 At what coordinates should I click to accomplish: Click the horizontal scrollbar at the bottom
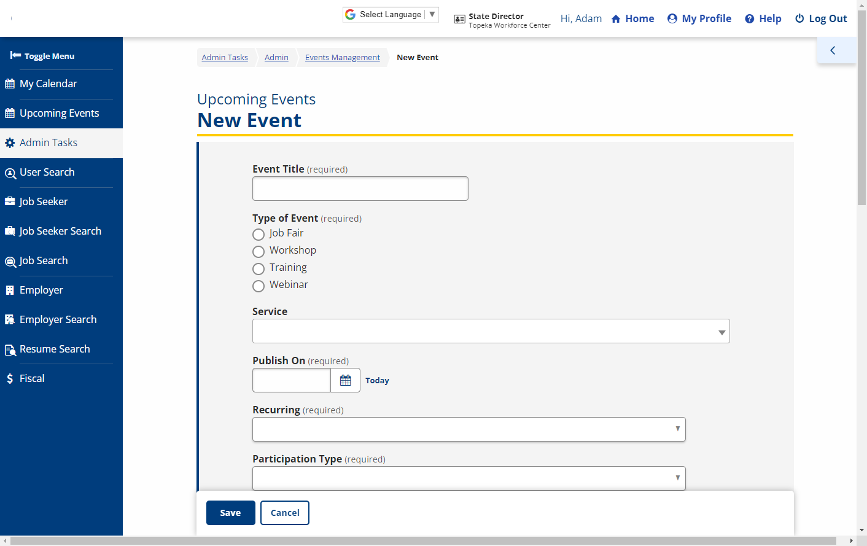click(x=424, y=541)
